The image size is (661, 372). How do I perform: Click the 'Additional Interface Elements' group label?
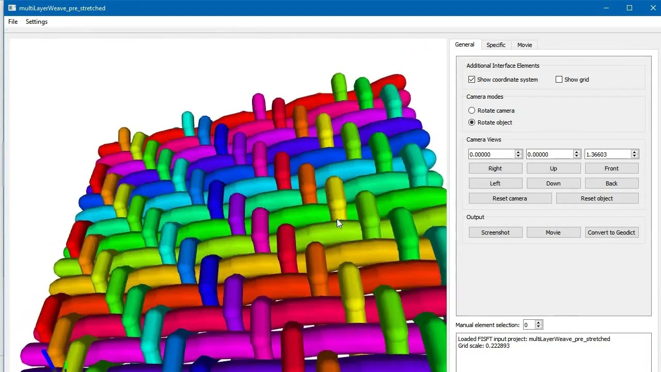click(503, 66)
